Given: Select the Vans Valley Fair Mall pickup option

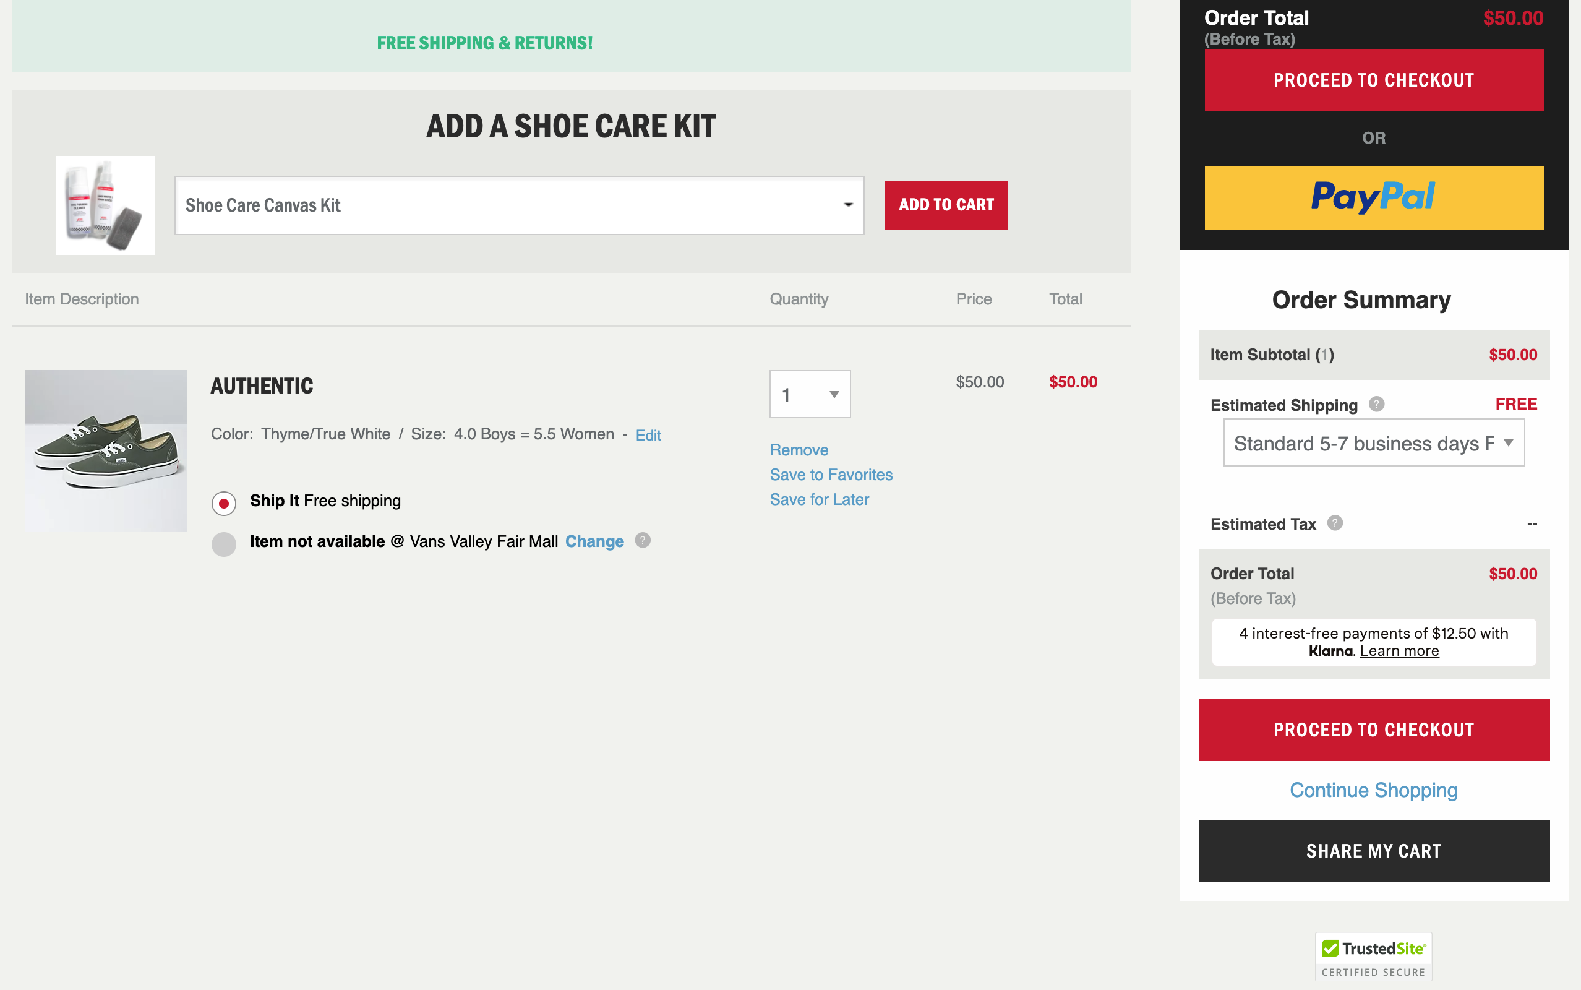Looking at the screenshot, I should coord(224,543).
